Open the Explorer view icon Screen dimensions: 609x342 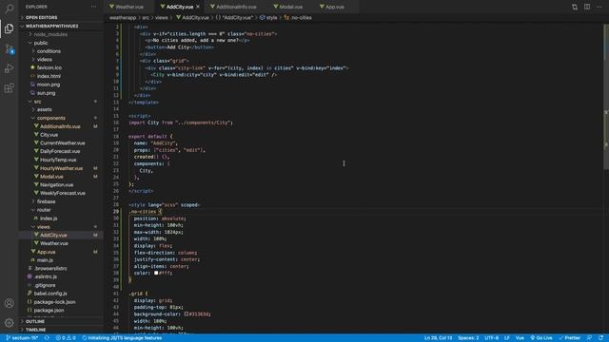pos(9,28)
